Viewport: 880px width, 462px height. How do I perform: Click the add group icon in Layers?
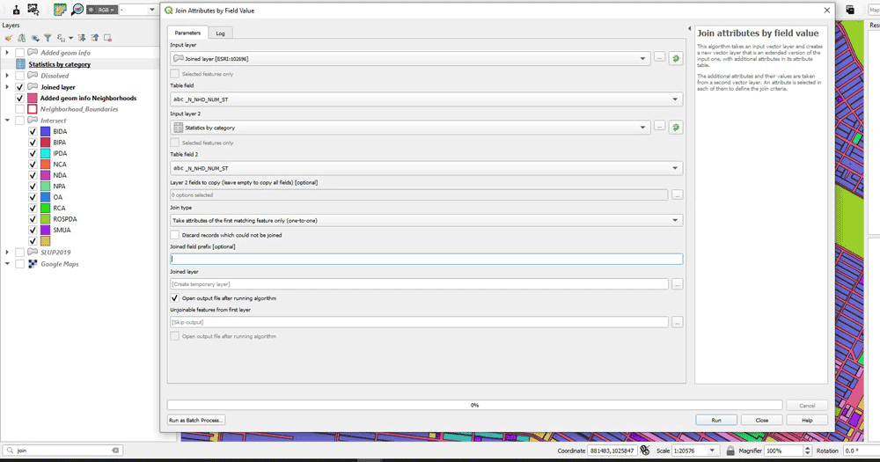(21, 38)
